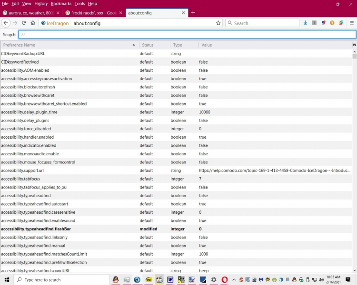Open the hamburger application menu
Viewport: 357px width, 285px height.
(x=352, y=23)
